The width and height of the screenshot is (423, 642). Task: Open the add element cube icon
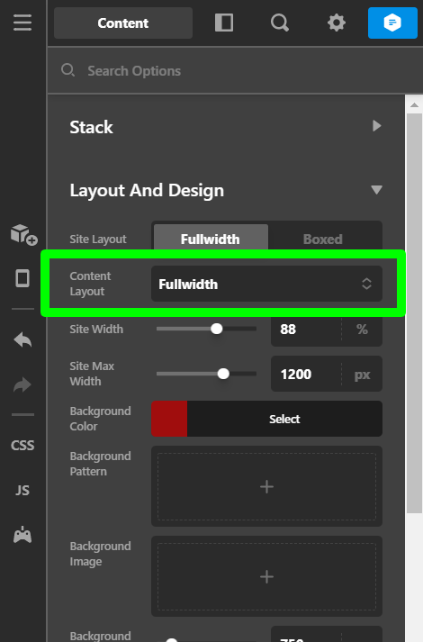(23, 235)
